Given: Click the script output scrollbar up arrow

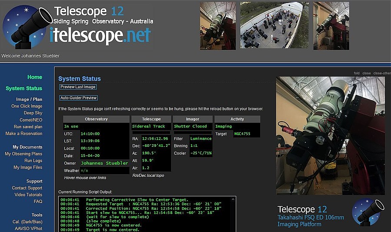Looking at the screenshot, I should 233,199.
